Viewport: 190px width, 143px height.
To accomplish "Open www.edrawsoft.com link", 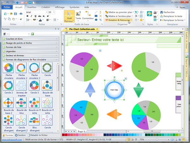I will [x=12, y=140].
